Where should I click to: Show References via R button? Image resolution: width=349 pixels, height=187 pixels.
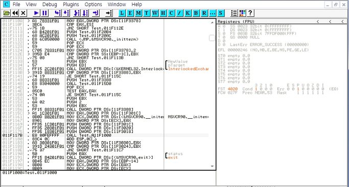(204, 13)
